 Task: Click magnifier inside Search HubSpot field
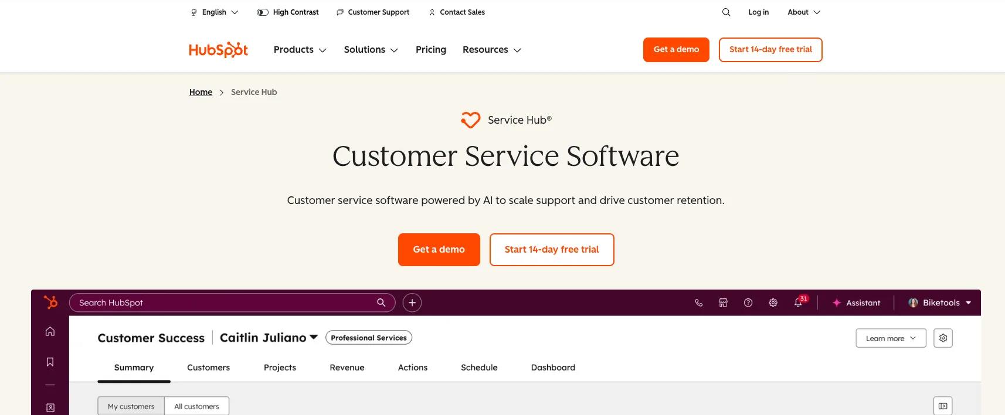tap(381, 302)
